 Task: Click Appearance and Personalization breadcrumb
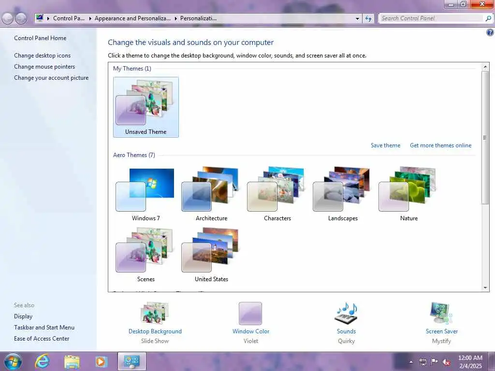click(132, 18)
